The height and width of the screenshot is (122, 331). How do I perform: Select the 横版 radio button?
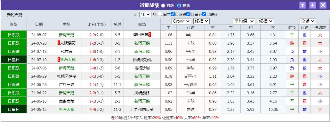pos(179,5)
